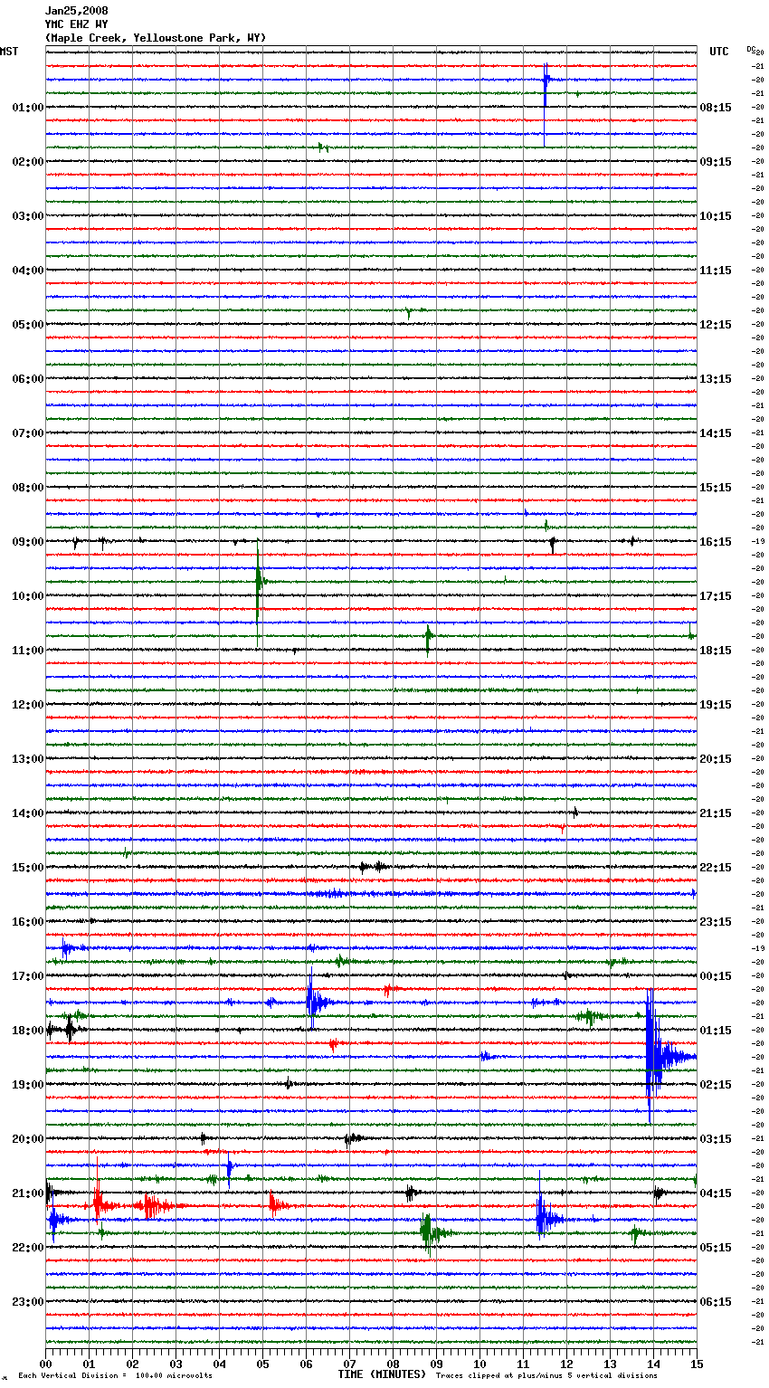The image size is (769, 1388).
Task: Click the 20:15 UTC time label
Action: pyautogui.click(x=716, y=759)
